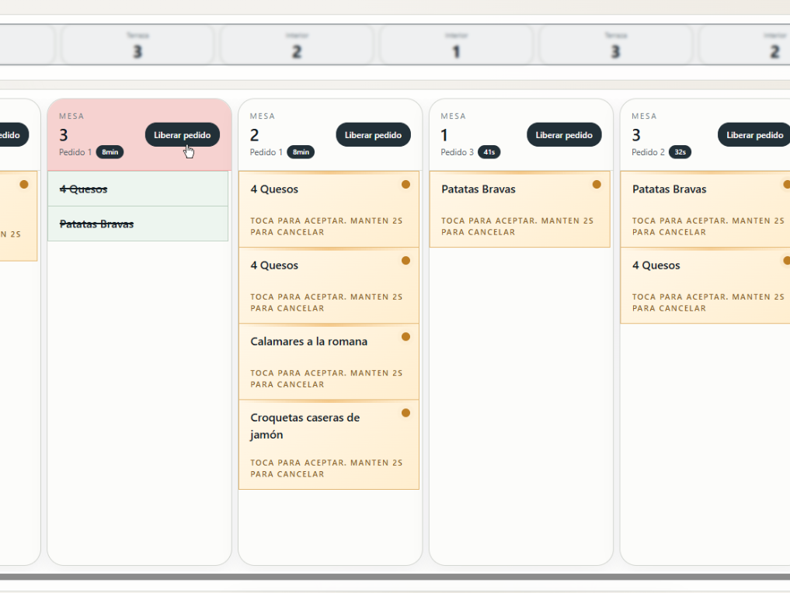Screen dimensions: 790x593
Task: Click the orange dot on the first Mesa 2 4 Quesos
Action: pos(405,185)
